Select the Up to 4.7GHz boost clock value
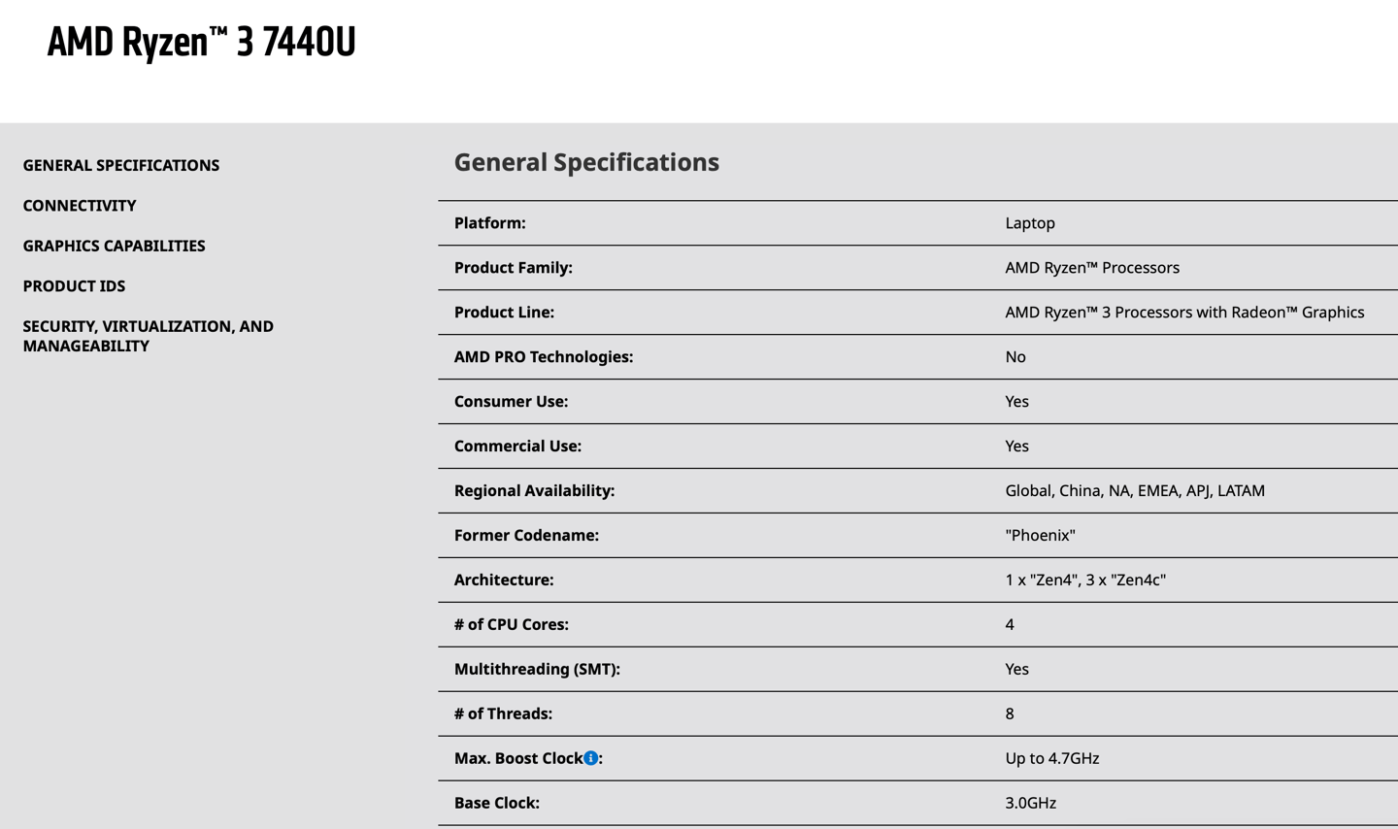1398x829 pixels. pyautogui.click(x=1051, y=758)
